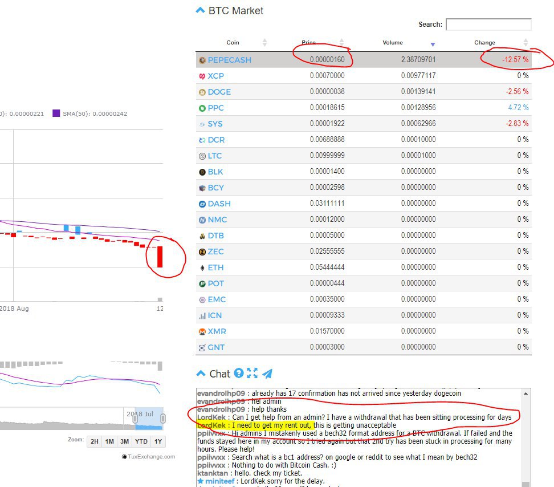
Task: Click the BLK coin icon
Action: [x=202, y=172]
